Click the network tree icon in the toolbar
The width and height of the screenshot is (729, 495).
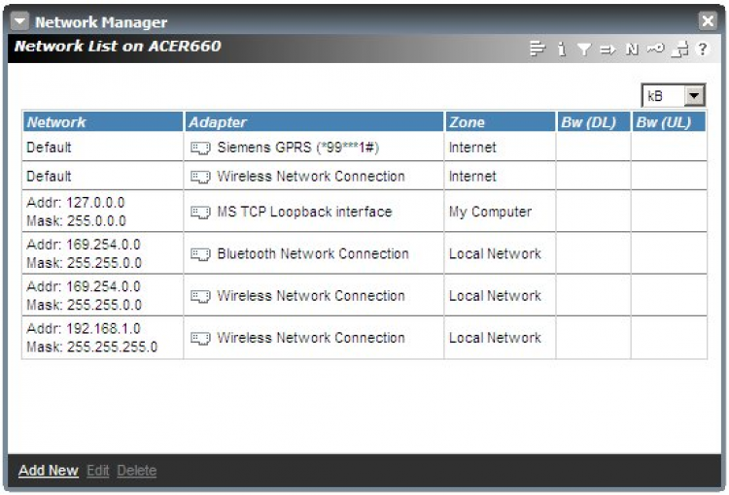coord(679,49)
